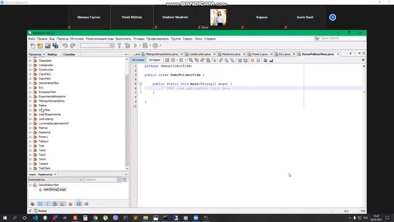Screen dimensions: 394x222
Task: Click the Profile Project toolbar icon
Action: pos(155,46)
